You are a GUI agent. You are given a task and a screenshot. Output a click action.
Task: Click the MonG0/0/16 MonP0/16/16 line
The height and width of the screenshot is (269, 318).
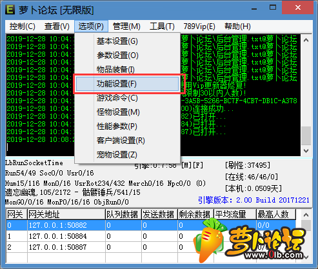(67, 202)
